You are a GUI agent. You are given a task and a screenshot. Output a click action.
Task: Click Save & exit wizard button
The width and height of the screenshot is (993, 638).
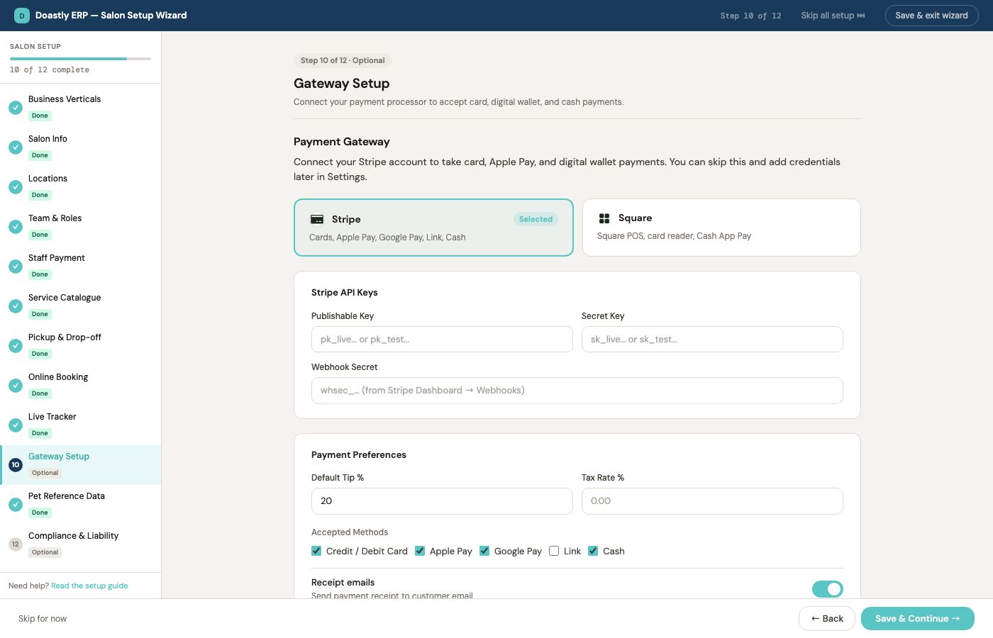point(931,16)
